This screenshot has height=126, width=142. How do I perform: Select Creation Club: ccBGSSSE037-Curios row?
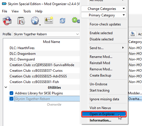click(x=44, y=71)
